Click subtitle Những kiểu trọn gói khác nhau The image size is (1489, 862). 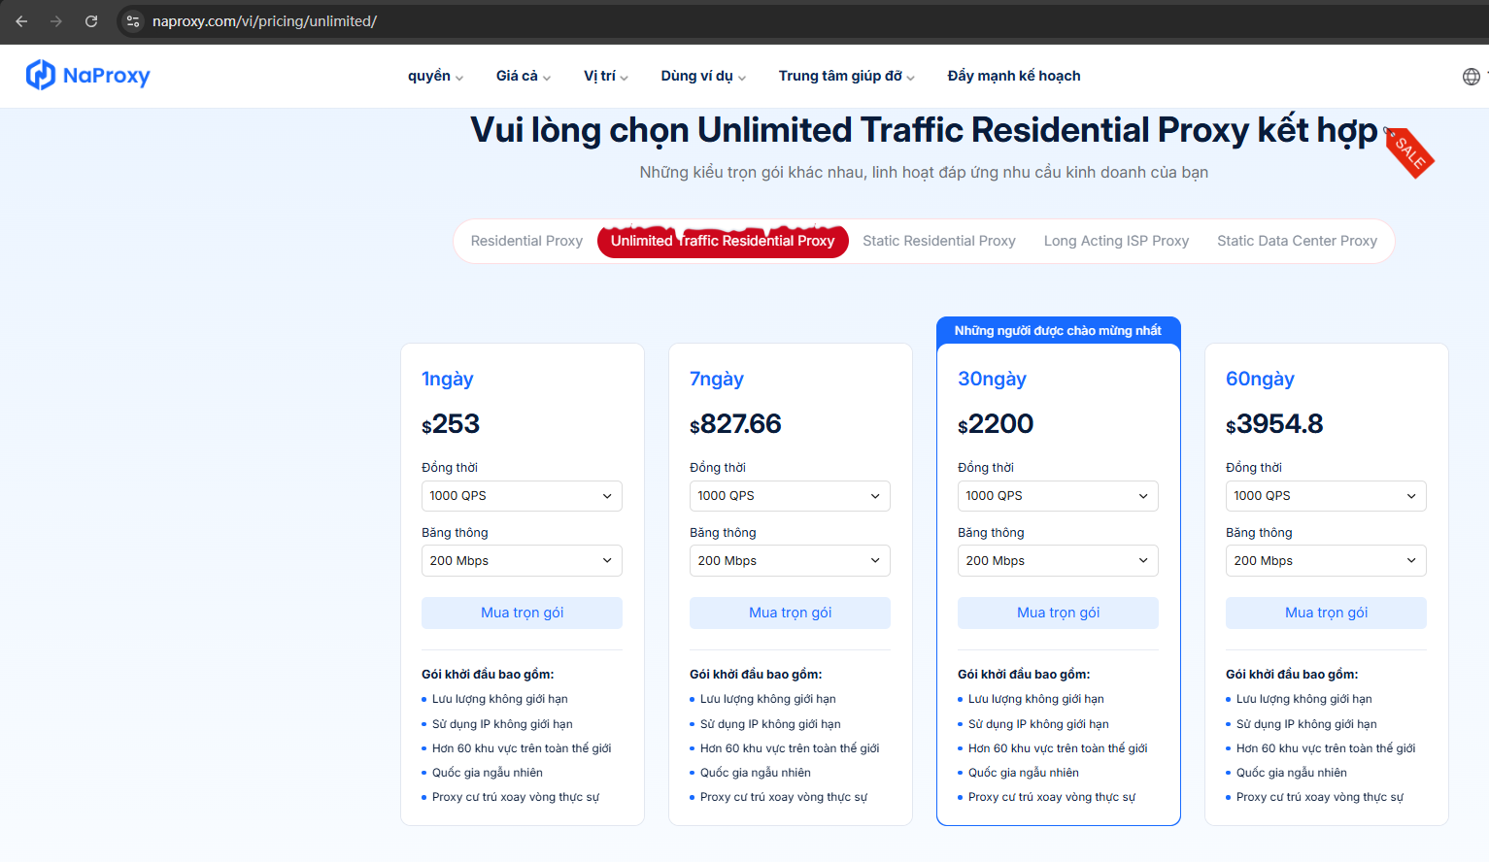(x=924, y=172)
